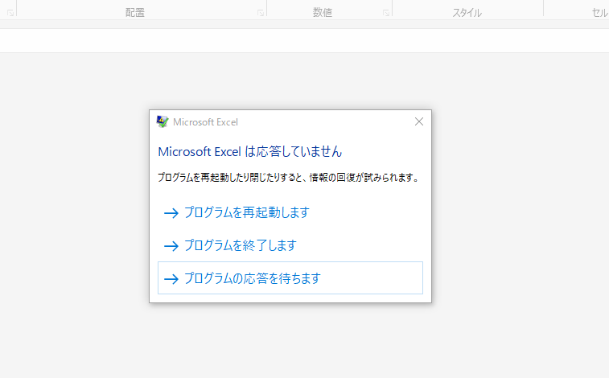The width and height of the screenshot is (609, 378).
Task: Choose プログラムを終了します to close Excel
Action: coord(290,245)
